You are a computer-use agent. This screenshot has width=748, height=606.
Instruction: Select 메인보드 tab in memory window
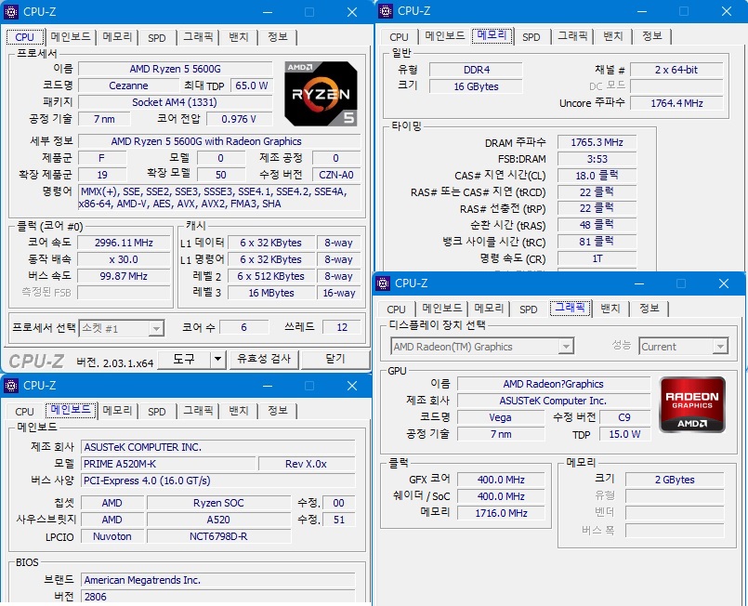[x=445, y=36]
